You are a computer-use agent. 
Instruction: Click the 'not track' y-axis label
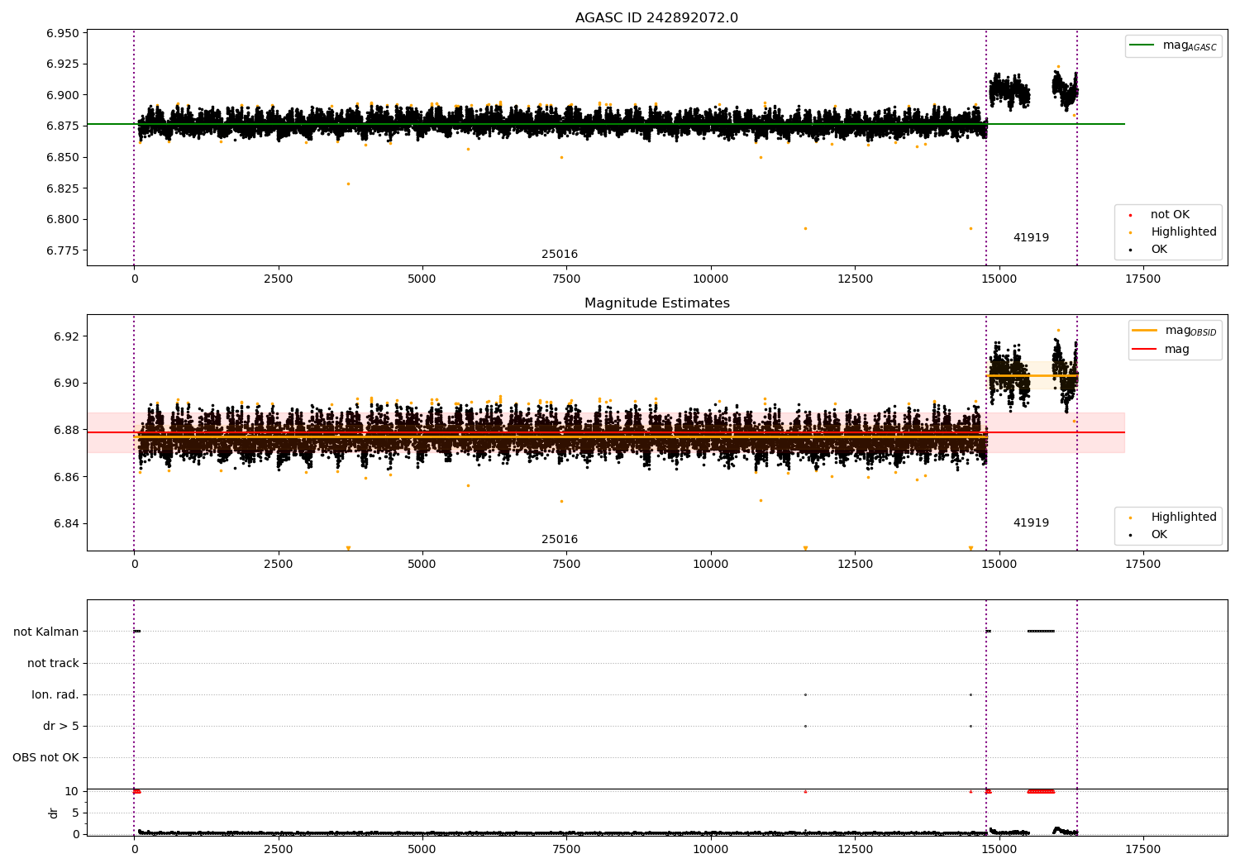pos(53,664)
